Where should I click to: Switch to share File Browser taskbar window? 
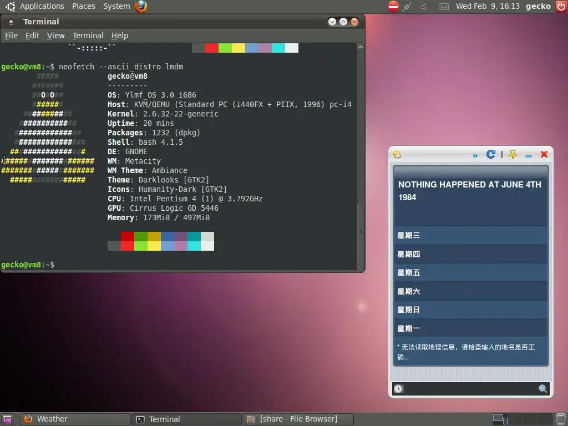[298, 419]
